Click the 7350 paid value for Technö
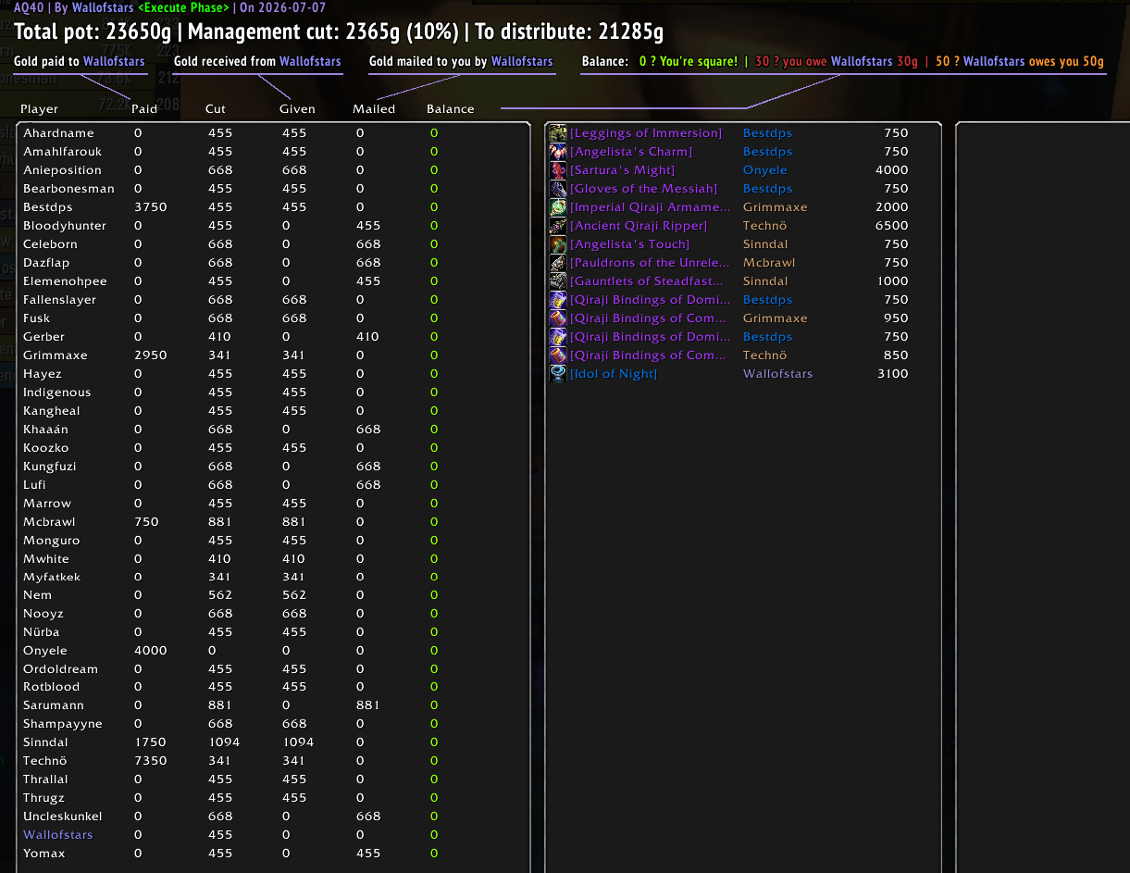 (151, 761)
